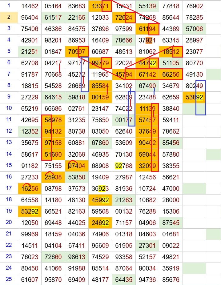
Task: Select the cell containing 45992
Action: click(x=100, y=200)
